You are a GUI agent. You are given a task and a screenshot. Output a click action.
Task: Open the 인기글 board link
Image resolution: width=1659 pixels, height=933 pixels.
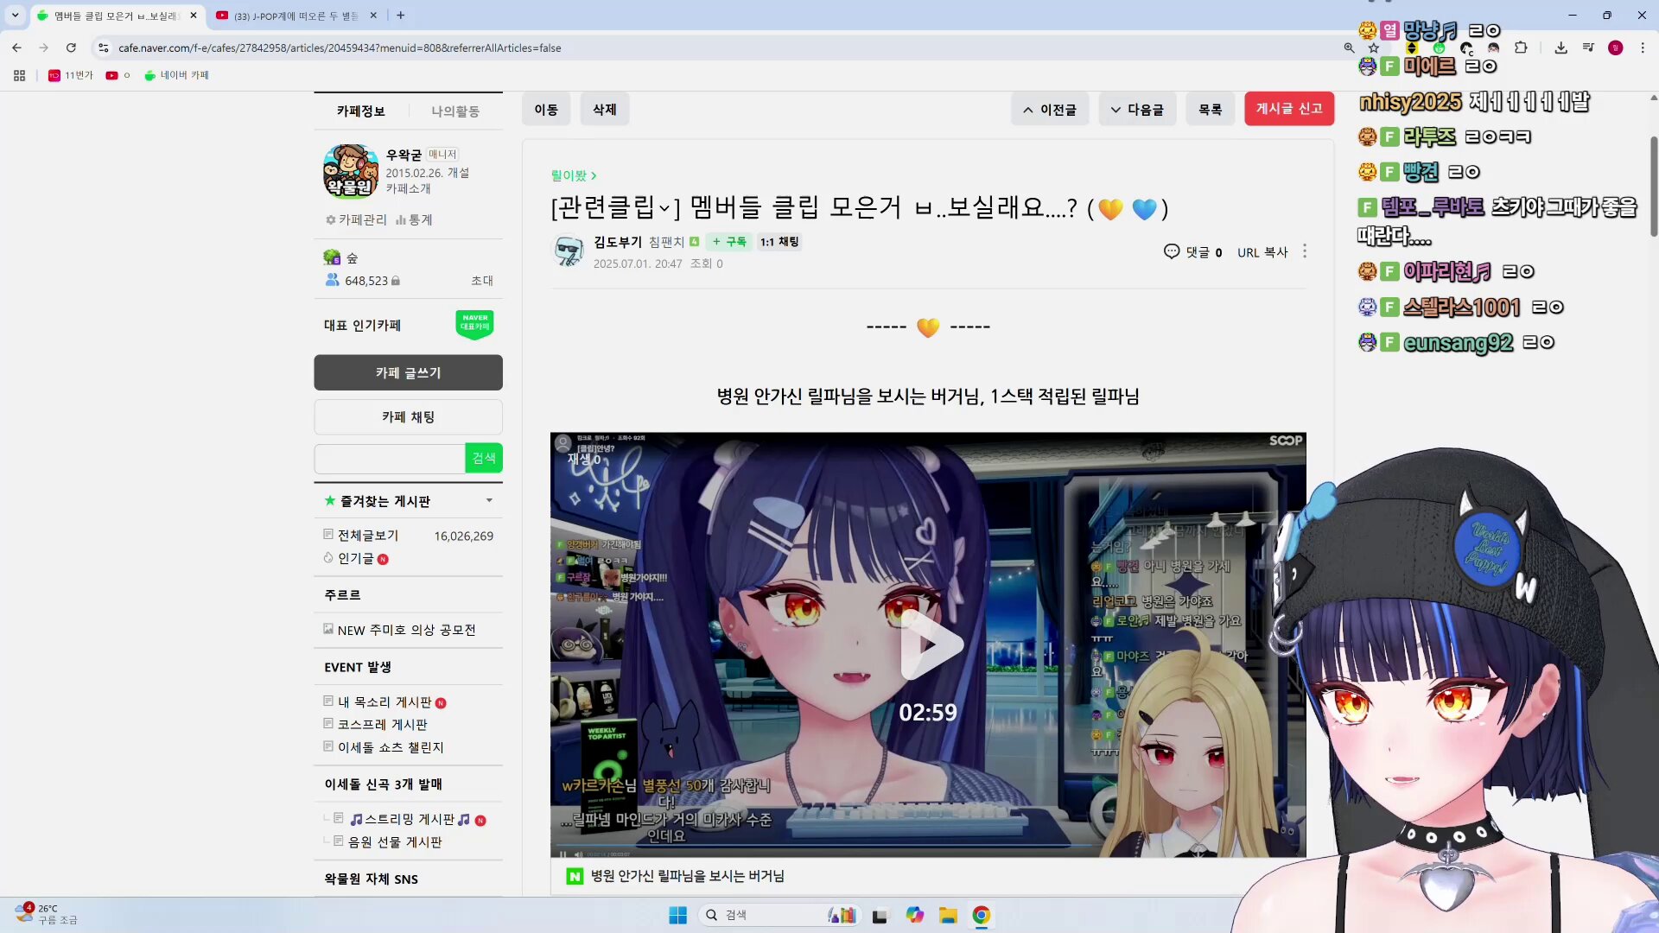[x=355, y=559]
